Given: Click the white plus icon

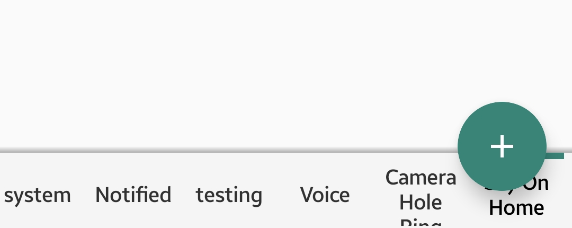Looking at the screenshot, I should (502, 146).
